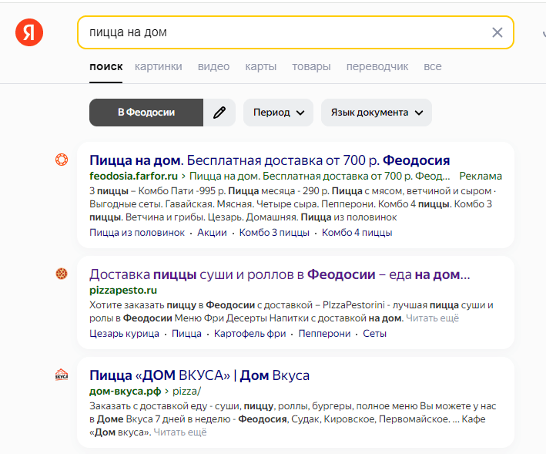Go to the переводчик tab

(377, 66)
